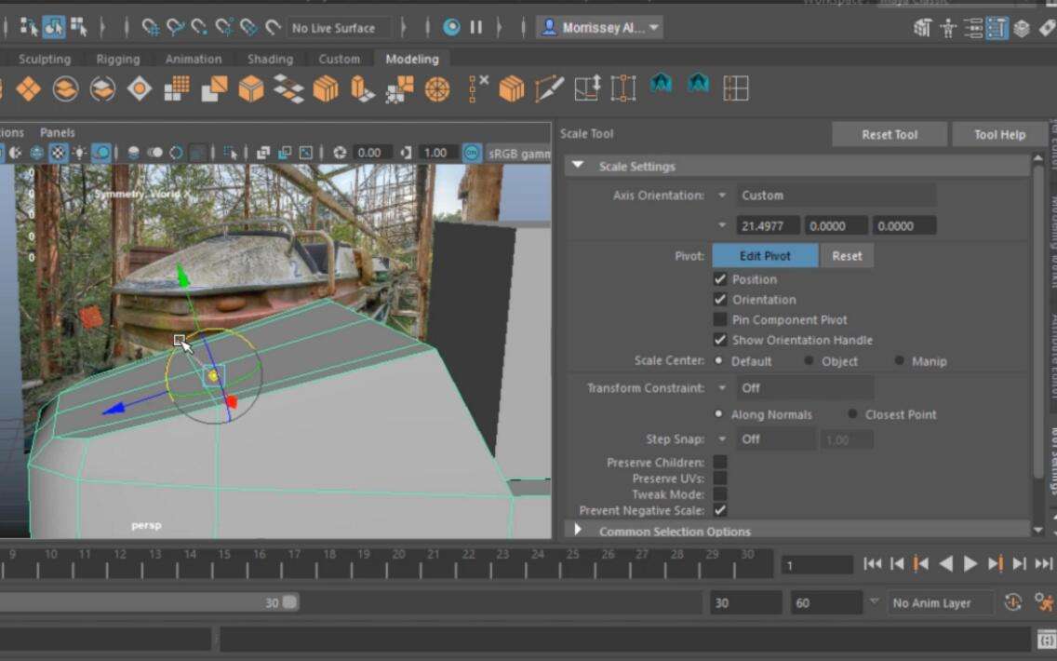Collapse the Scale Settings section
Screen dimensions: 1057x661
coord(578,166)
